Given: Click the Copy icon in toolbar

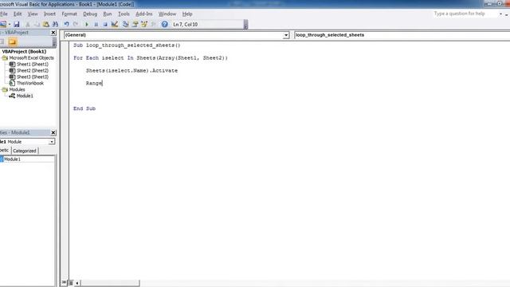Looking at the screenshot, I should point(37,25).
